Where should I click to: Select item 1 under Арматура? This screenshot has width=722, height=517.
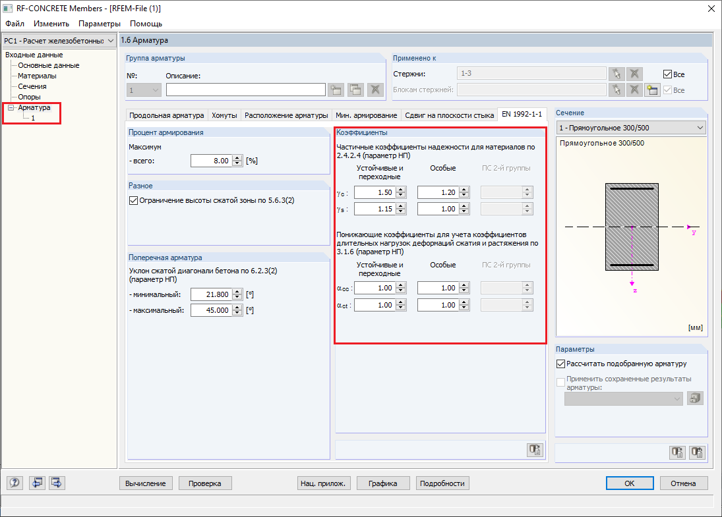click(x=33, y=118)
